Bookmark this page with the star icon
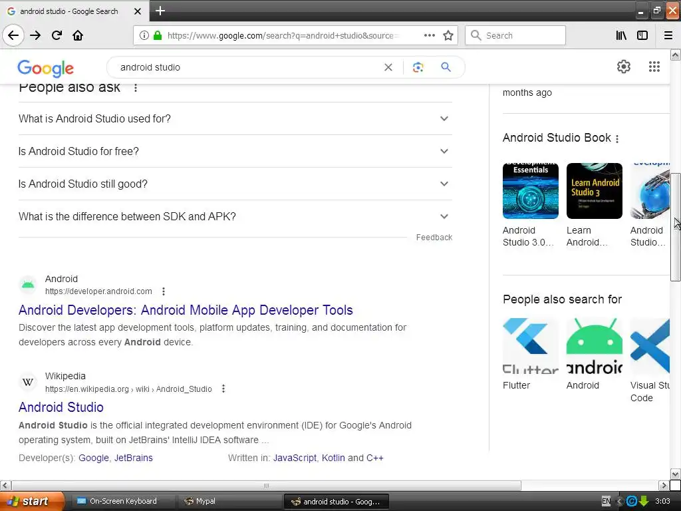Viewport: 681px width, 511px height. click(448, 35)
